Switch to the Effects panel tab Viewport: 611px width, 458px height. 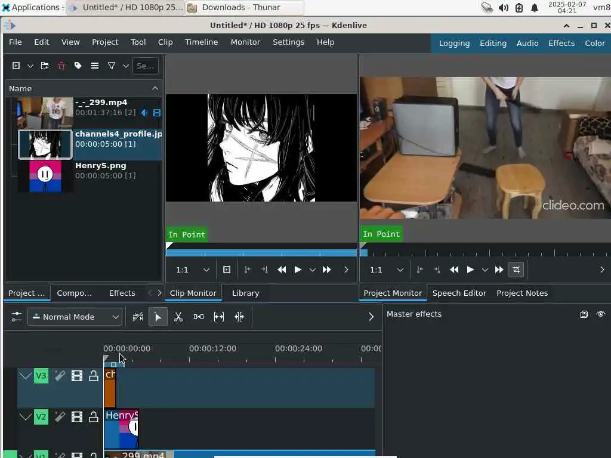pyautogui.click(x=122, y=293)
